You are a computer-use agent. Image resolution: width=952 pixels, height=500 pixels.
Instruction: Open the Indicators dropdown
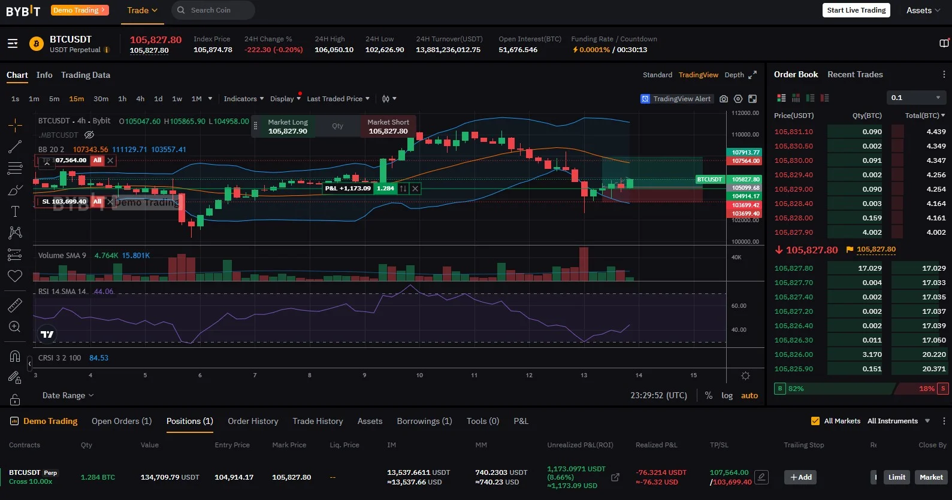click(244, 99)
